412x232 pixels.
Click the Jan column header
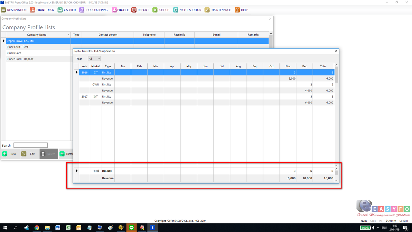tap(123, 66)
